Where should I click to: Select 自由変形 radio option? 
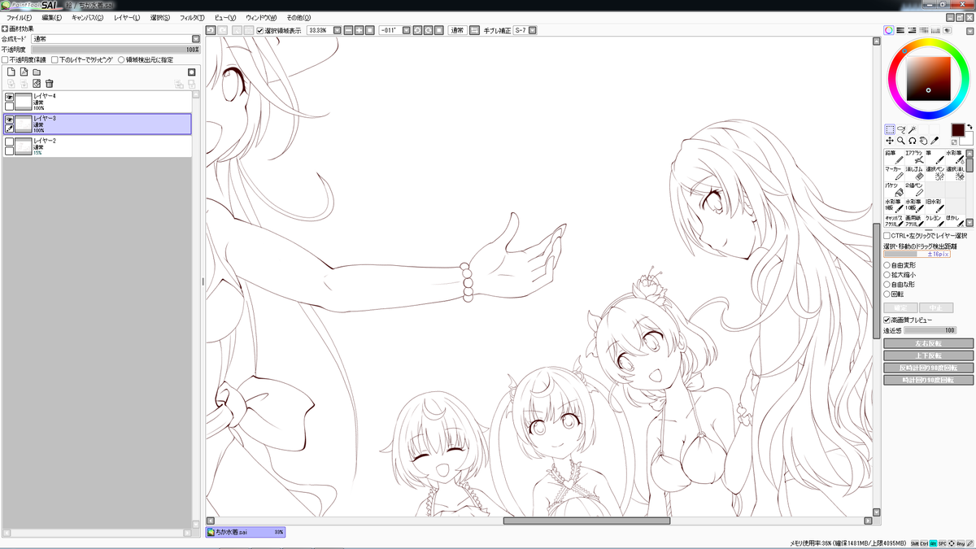click(887, 265)
